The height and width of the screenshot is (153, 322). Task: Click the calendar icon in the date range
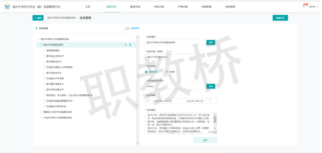pyautogui.click(x=148, y=101)
